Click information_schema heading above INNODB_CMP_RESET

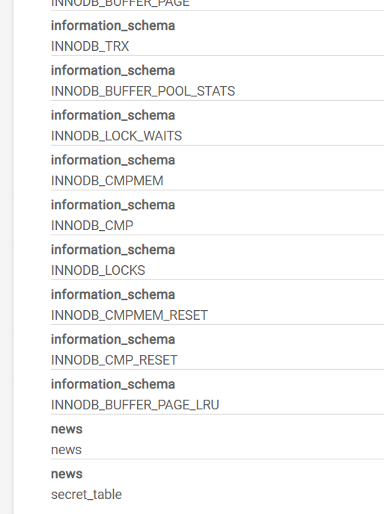click(x=113, y=340)
